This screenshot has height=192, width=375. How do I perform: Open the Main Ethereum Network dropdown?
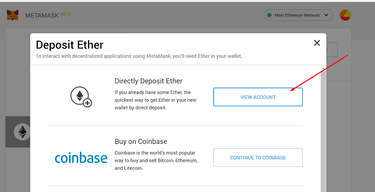tap(298, 15)
